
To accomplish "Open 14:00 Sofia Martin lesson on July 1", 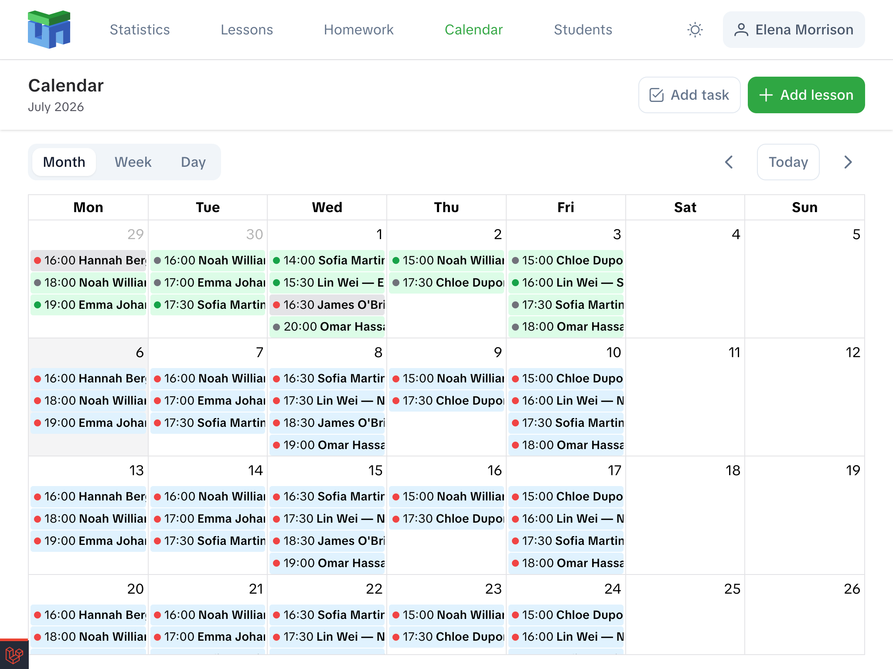I will pyautogui.click(x=327, y=260).
